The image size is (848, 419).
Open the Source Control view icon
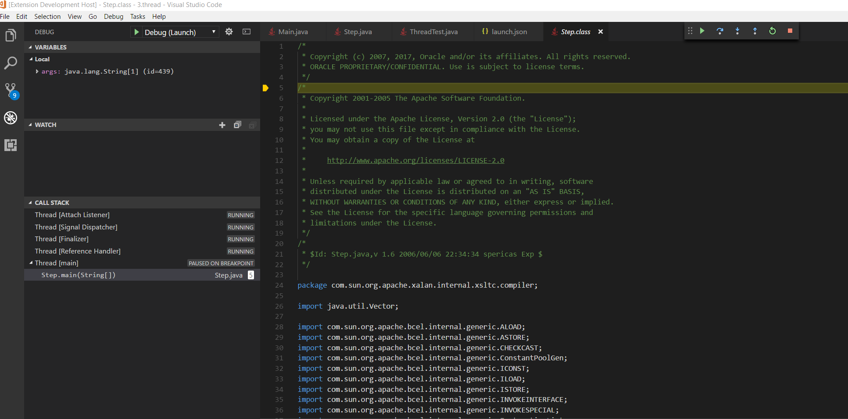click(11, 91)
